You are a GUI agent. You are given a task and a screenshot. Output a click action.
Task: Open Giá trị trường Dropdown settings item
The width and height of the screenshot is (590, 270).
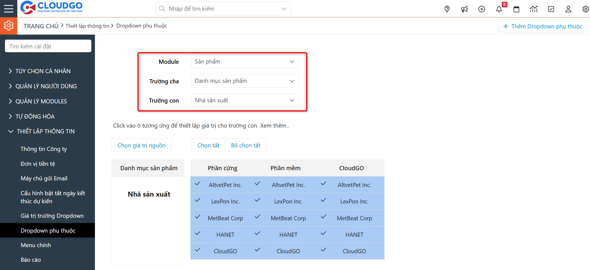pos(52,216)
